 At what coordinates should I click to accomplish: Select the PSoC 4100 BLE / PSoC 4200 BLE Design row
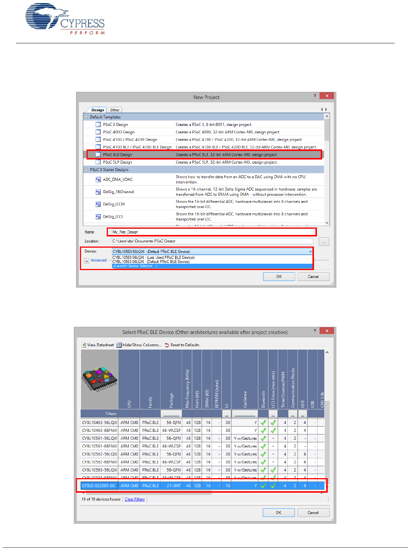(203, 147)
